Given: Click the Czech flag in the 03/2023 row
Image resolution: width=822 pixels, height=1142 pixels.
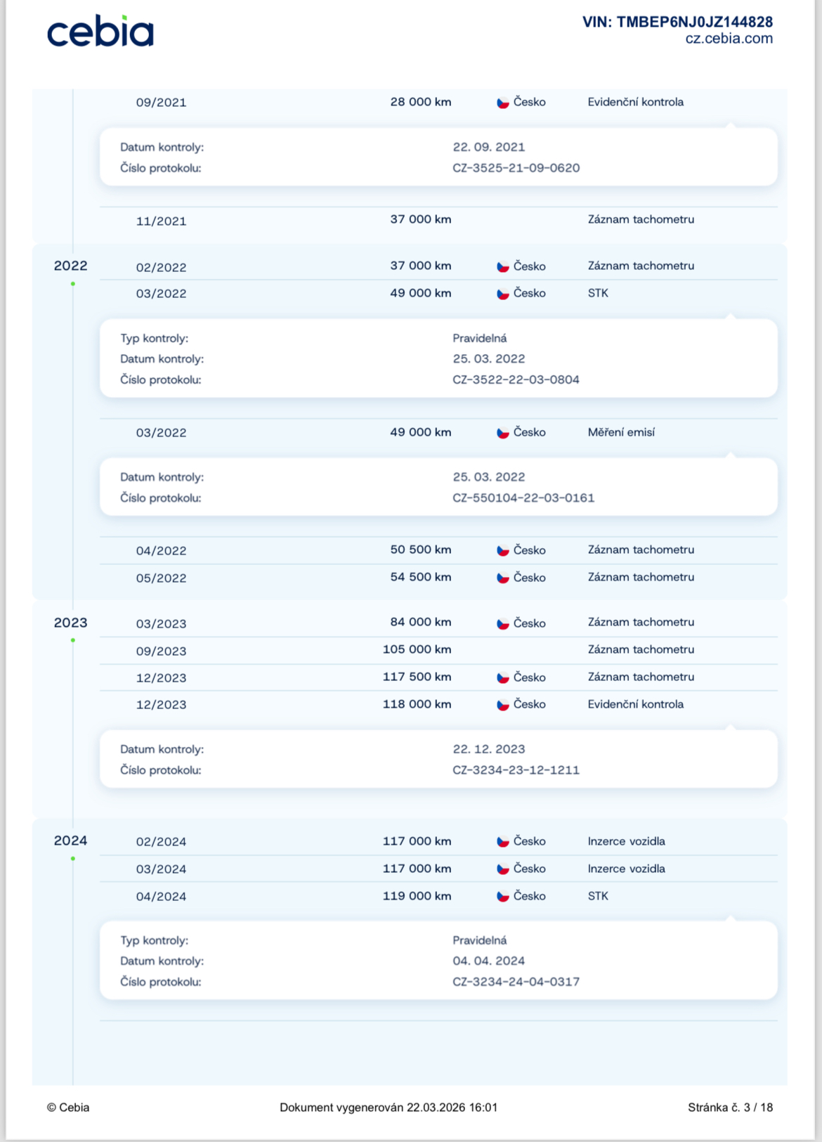Looking at the screenshot, I should click(503, 624).
